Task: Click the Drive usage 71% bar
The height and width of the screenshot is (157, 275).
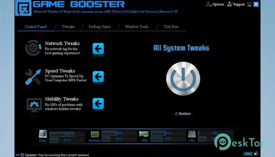Action: tap(68, 134)
